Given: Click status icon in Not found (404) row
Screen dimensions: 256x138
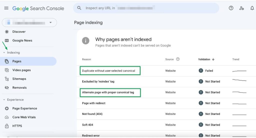Looking at the screenshot, I should tap(201, 114).
